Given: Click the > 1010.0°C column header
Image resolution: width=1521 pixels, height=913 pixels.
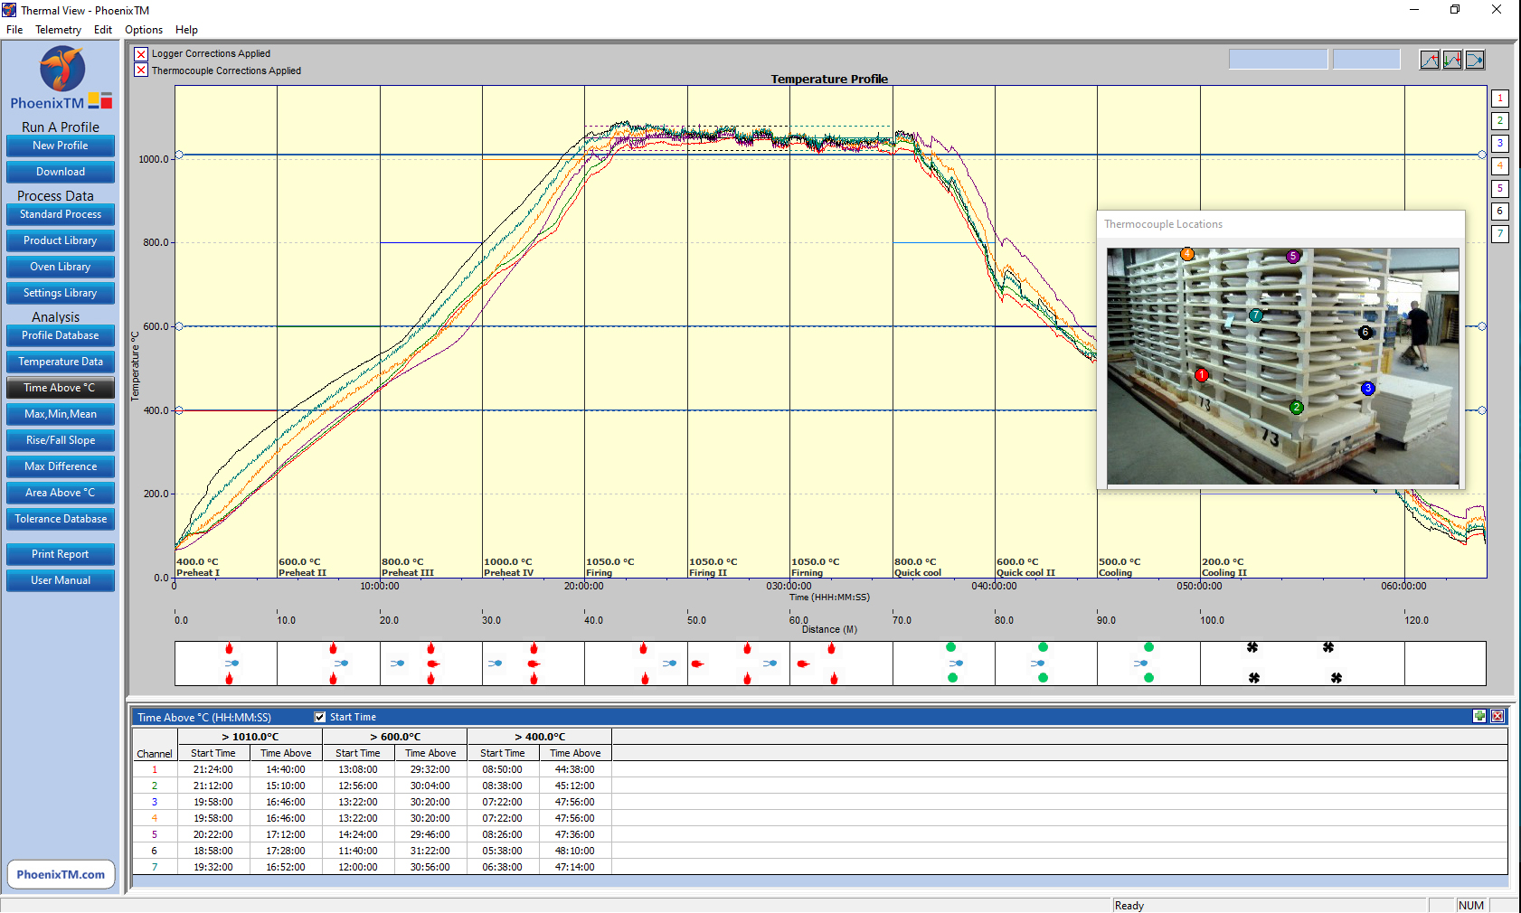Looking at the screenshot, I should [x=250, y=737].
